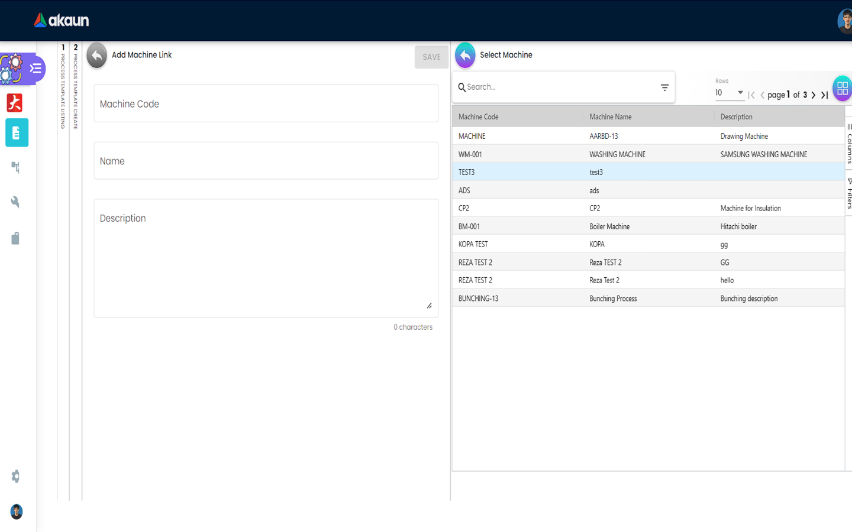Open the wrench tool in sidebar
The height and width of the screenshot is (532, 852).
coord(15,202)
